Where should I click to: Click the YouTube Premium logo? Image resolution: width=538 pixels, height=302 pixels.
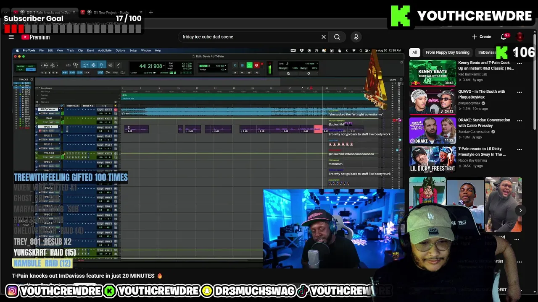pyautogui.click(x=36, y=37)
